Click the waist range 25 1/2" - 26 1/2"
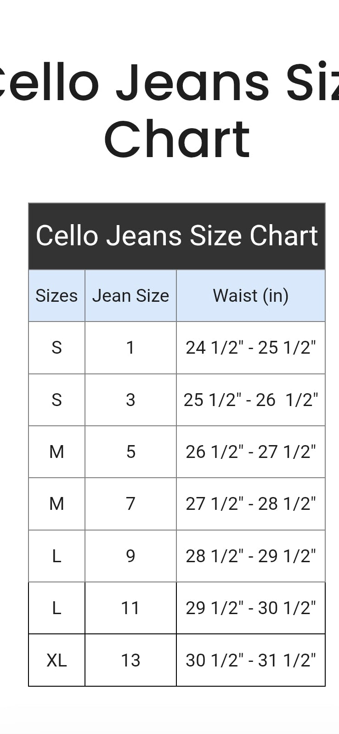The height and width of the screenshot is (734, 339). 251,400
